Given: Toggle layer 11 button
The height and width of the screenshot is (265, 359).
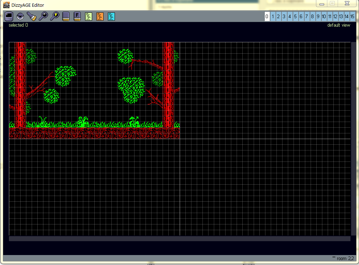Looking at the screenshot, I should tap(330, 16).
